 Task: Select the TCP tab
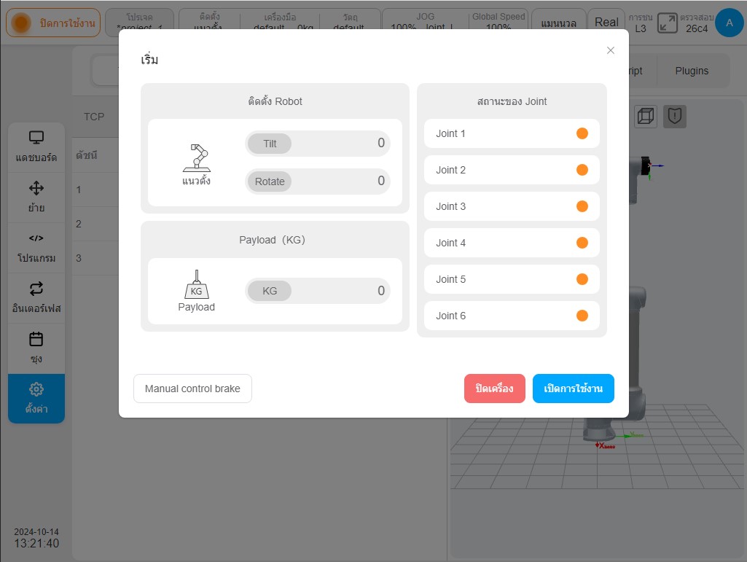(94, 117)
